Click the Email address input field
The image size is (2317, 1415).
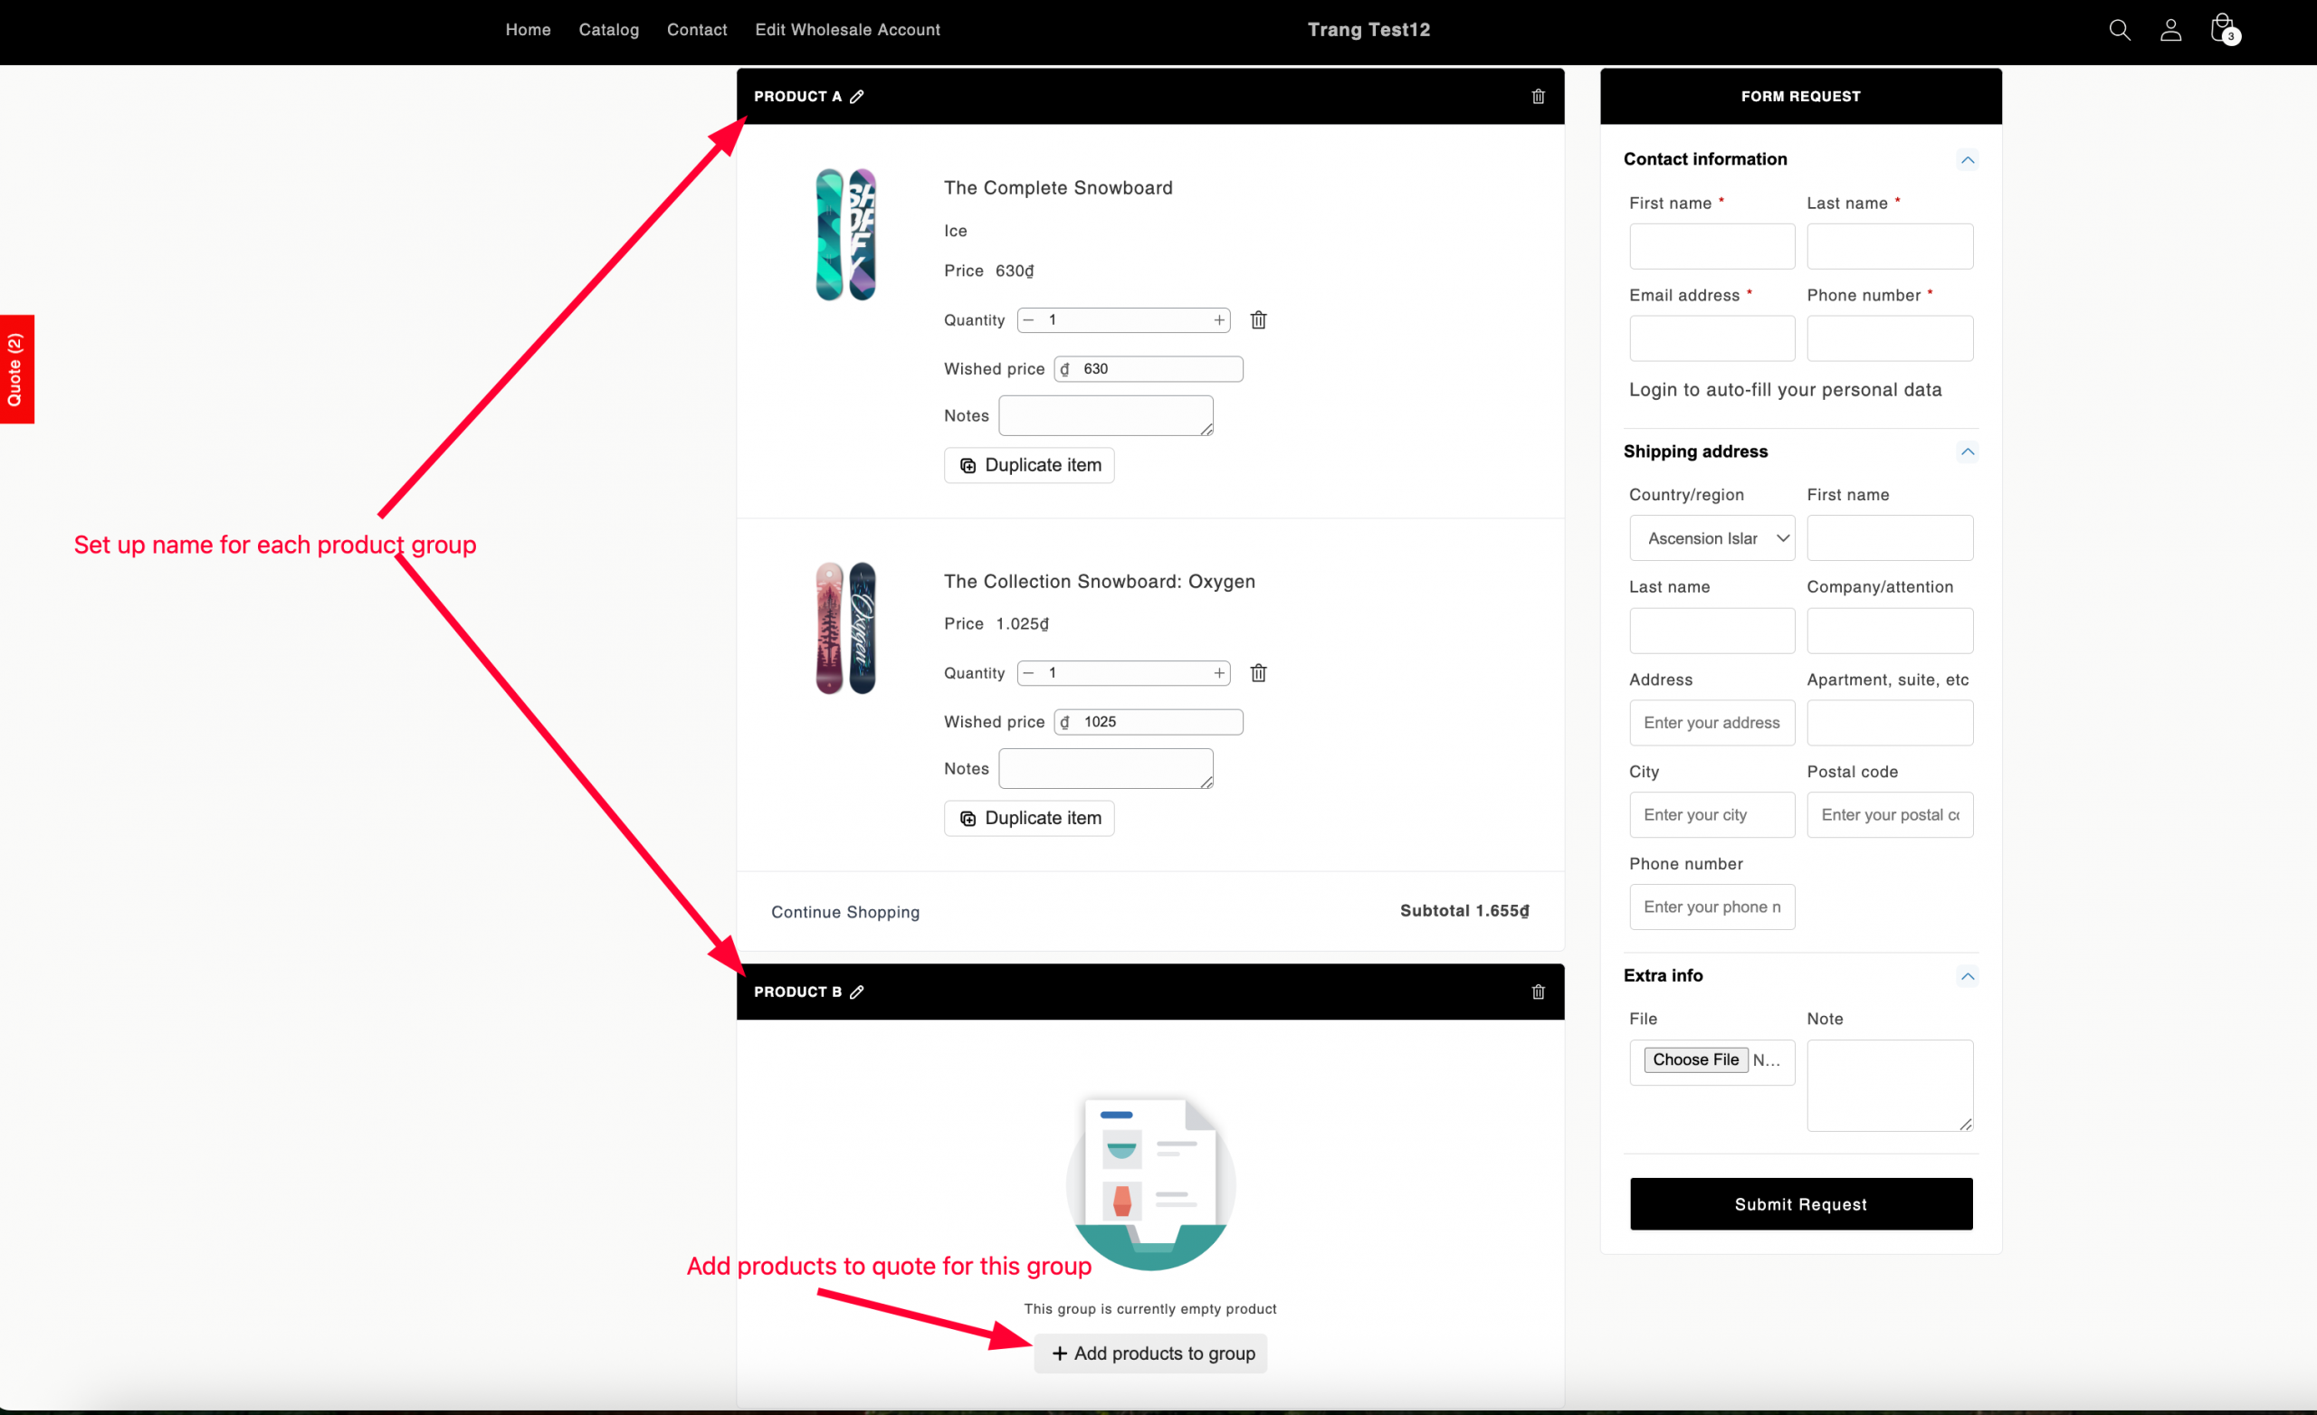click(1712, 338)
